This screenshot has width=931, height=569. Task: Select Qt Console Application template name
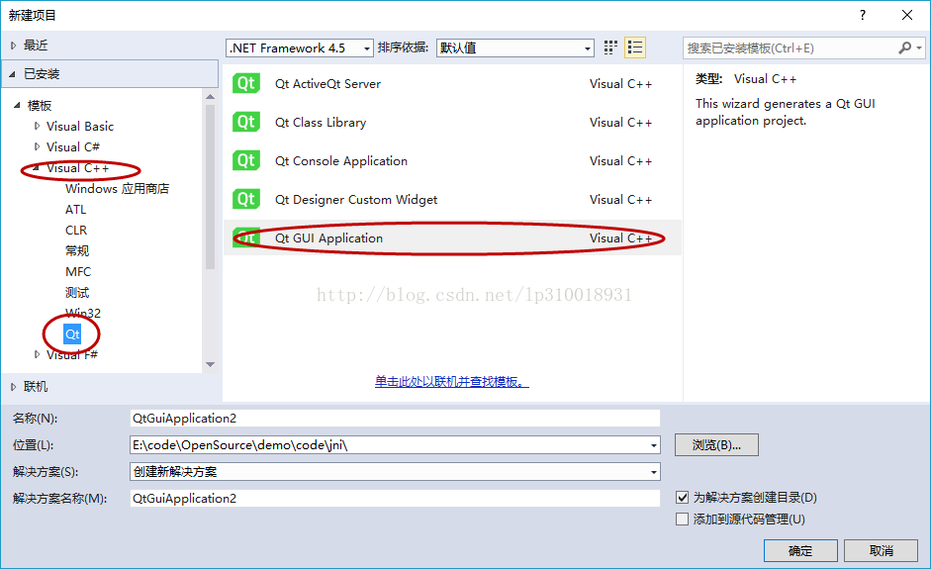click(341, 161)
